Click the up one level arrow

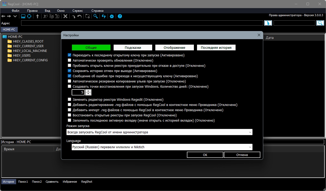(38, 16)
